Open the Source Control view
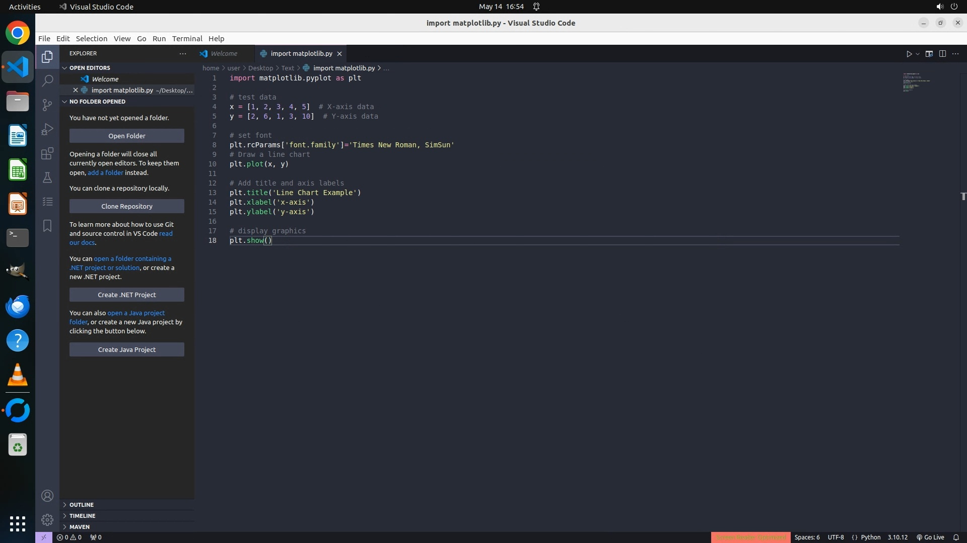The width and height of the screenshot is (967, 543). tap(47, 105)
